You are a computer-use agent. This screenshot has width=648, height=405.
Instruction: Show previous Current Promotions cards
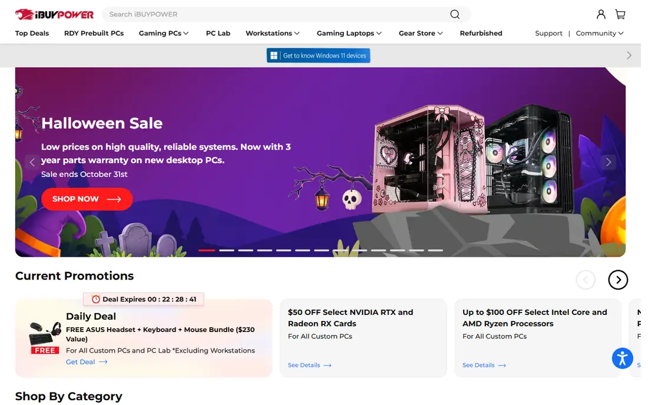point(586,280)
